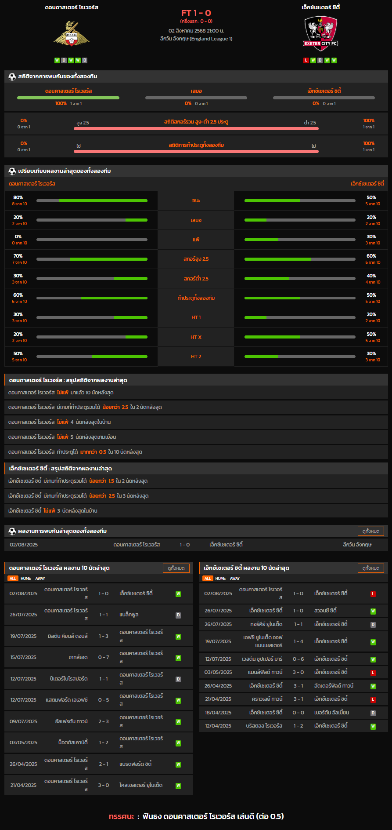
Task: Click the 'HT X' comparison row label
Action: [x=196, y=337]
